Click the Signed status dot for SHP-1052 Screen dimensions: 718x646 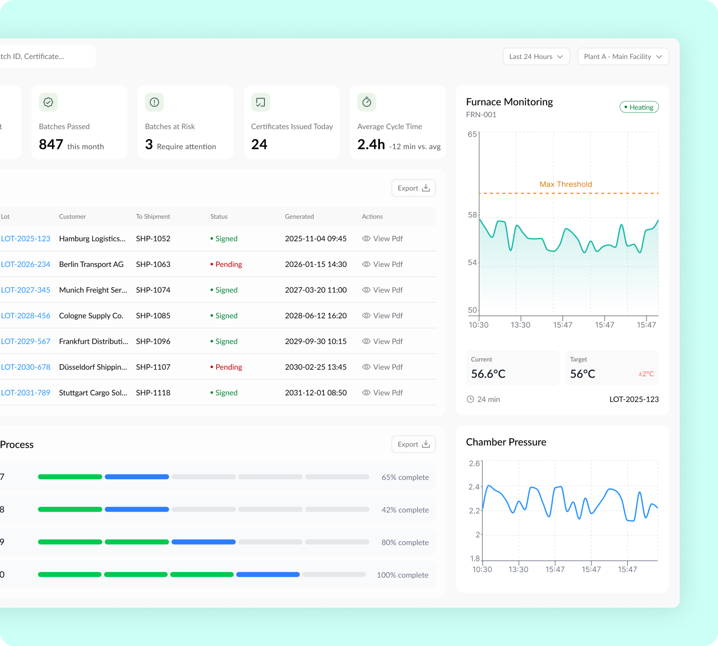pos(212,238)
